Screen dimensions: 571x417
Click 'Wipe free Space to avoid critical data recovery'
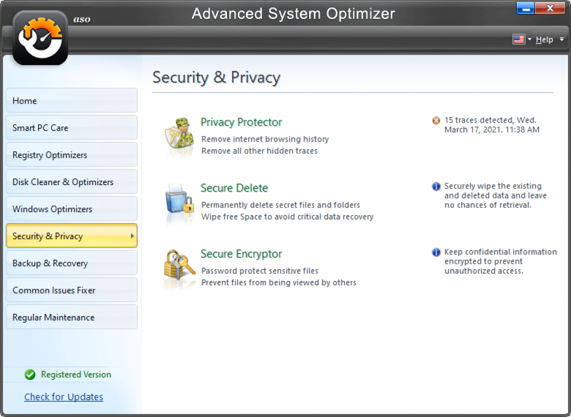point(287,217)
